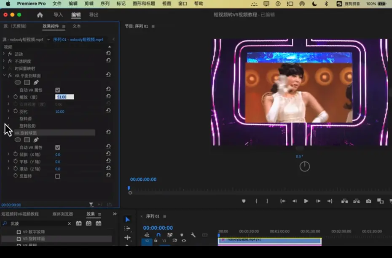Clear the effects search box
This screenshot has width=392, height=258.
69,223
